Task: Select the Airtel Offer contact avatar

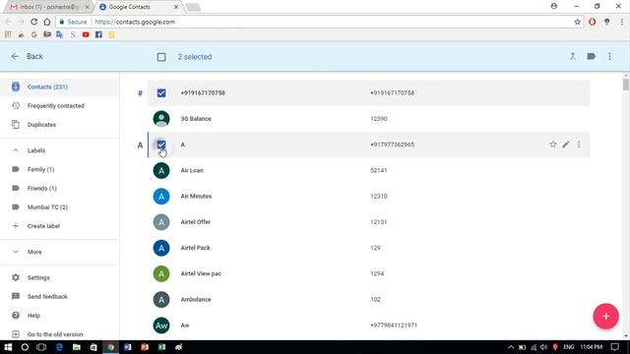Action: coord(161,222)
